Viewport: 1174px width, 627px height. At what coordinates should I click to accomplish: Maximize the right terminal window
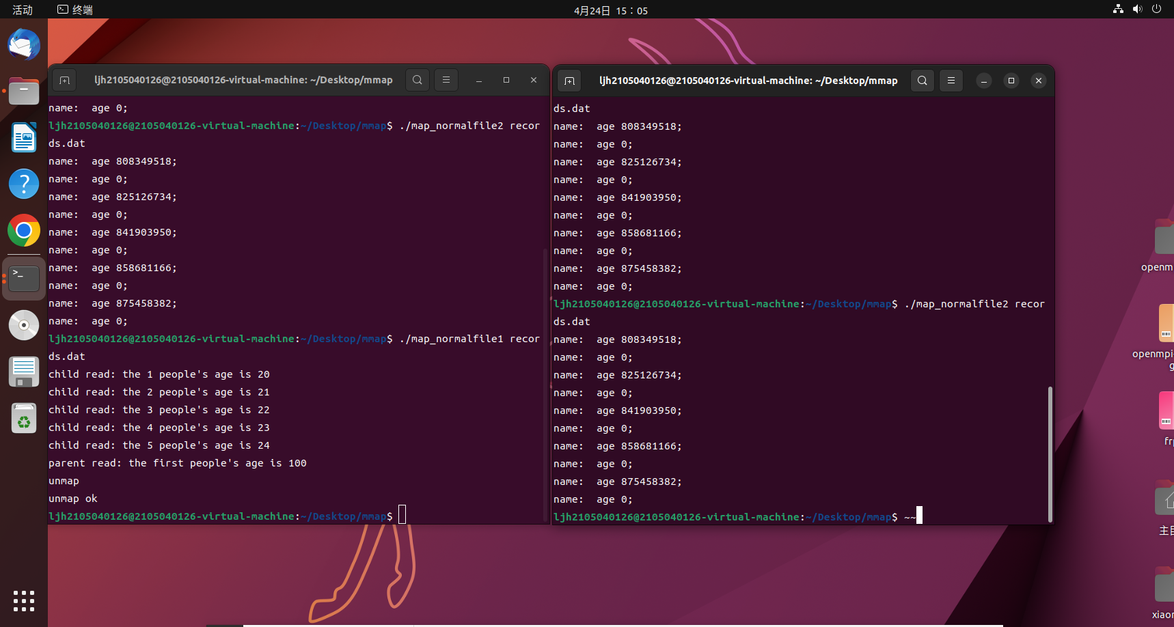pos(1011,81)
